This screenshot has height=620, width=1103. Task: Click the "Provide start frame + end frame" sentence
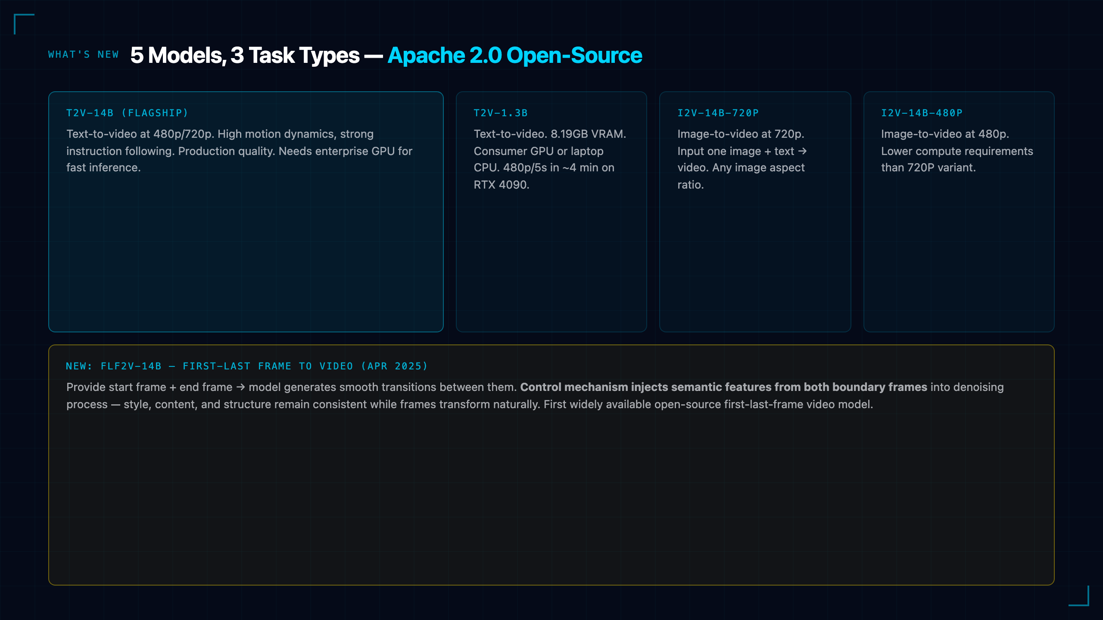point(291,387)
